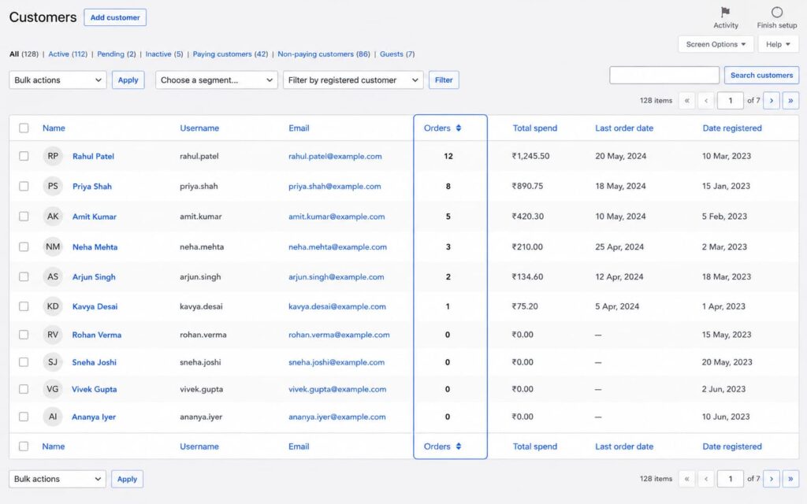Open the Choose a segment dropdown

click(x=217, y=80)
